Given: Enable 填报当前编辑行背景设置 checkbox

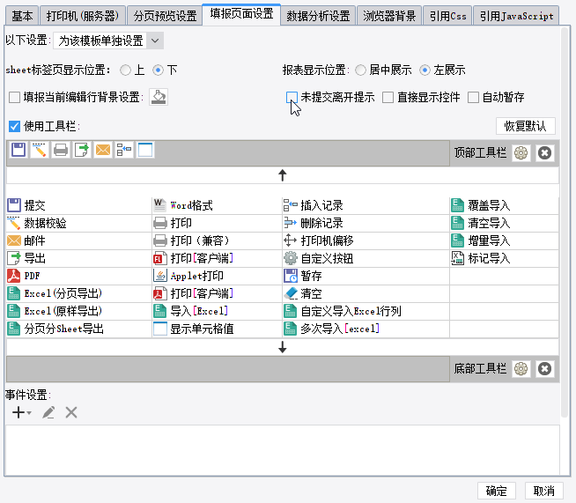Looking at the screenshot, I should (14, 98).
